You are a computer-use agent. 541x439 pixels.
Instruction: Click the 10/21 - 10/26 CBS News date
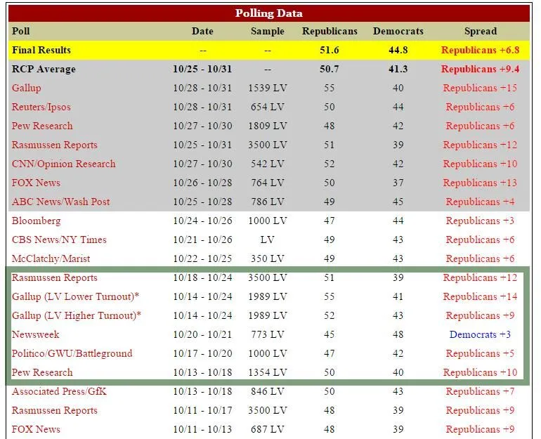(202, 240)
